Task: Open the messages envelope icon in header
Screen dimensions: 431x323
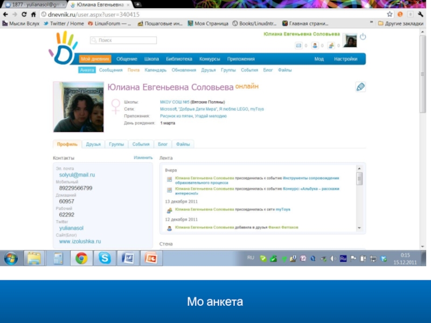Action: 298,46
